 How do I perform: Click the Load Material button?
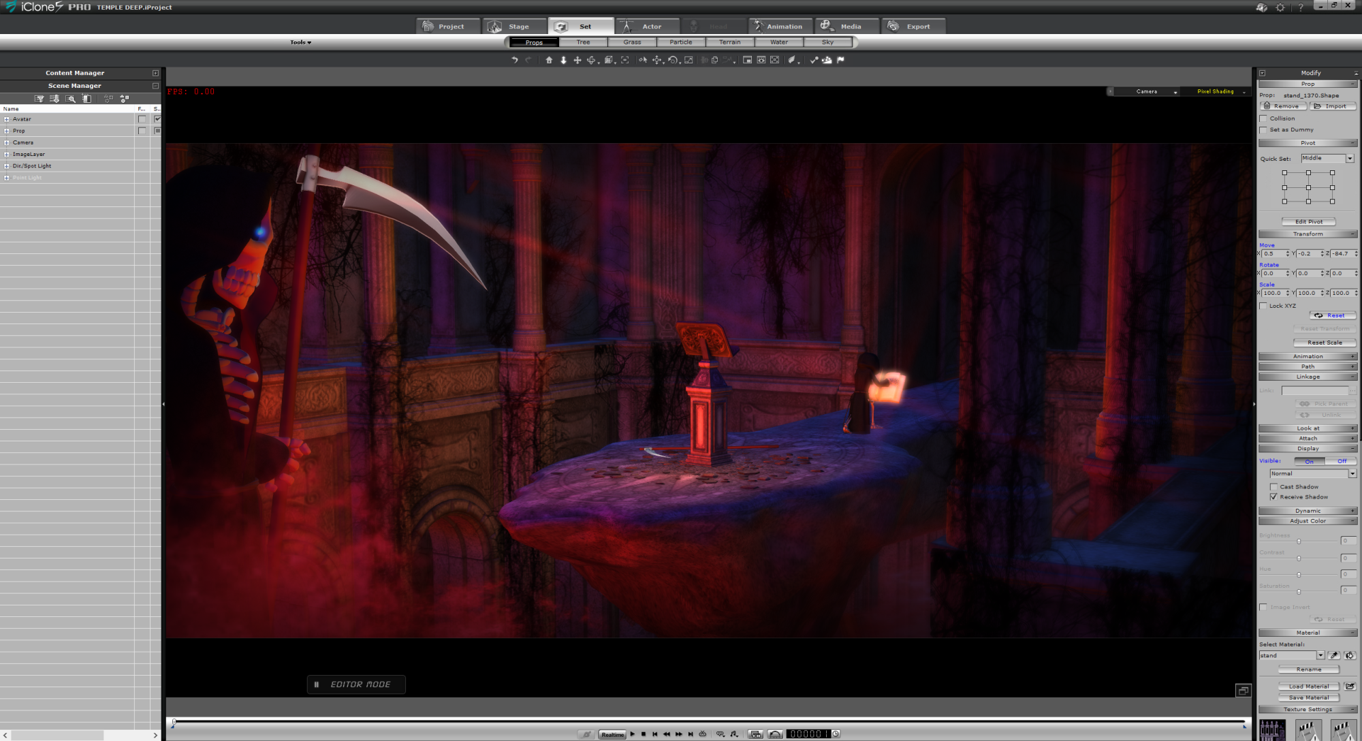pyautogui.click(x=1308, y=687)
